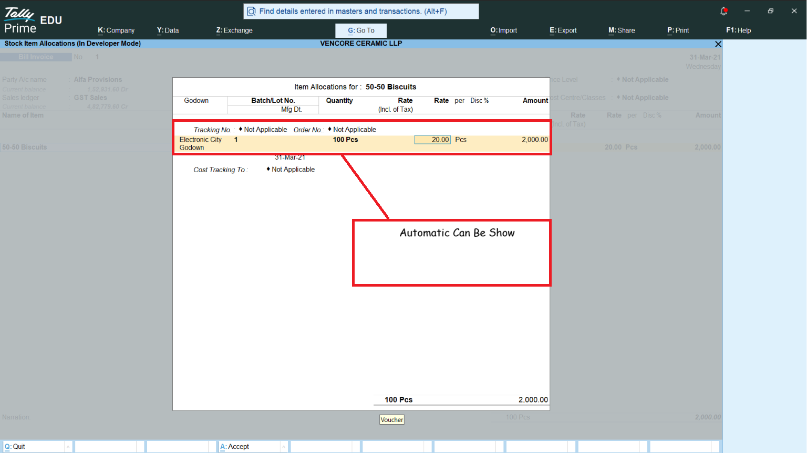Screen dimensions: 807x453
Task: Click the 100 Pcs quantity value
Action: pos(345,140)
